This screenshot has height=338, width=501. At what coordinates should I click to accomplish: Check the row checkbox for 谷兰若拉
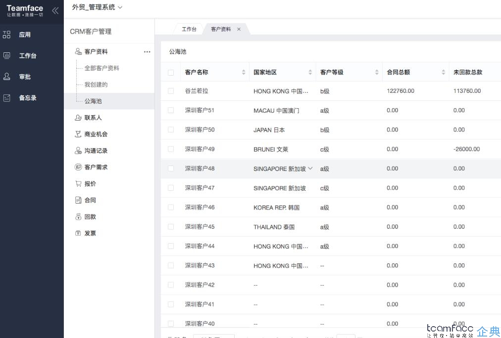pos(170,91)
